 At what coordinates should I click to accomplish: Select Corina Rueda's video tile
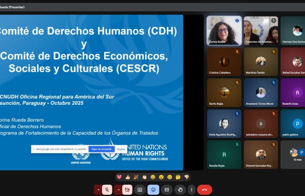coord(224,30)
